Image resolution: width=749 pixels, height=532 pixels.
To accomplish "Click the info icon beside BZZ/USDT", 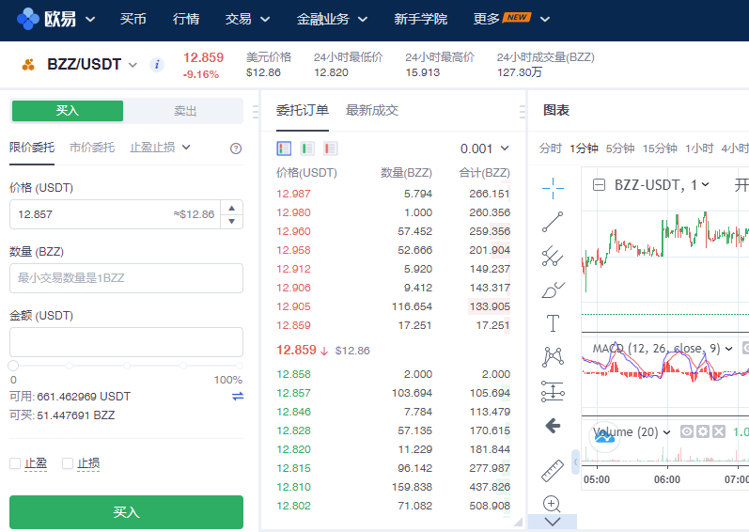I will click(x=157, y=65).
